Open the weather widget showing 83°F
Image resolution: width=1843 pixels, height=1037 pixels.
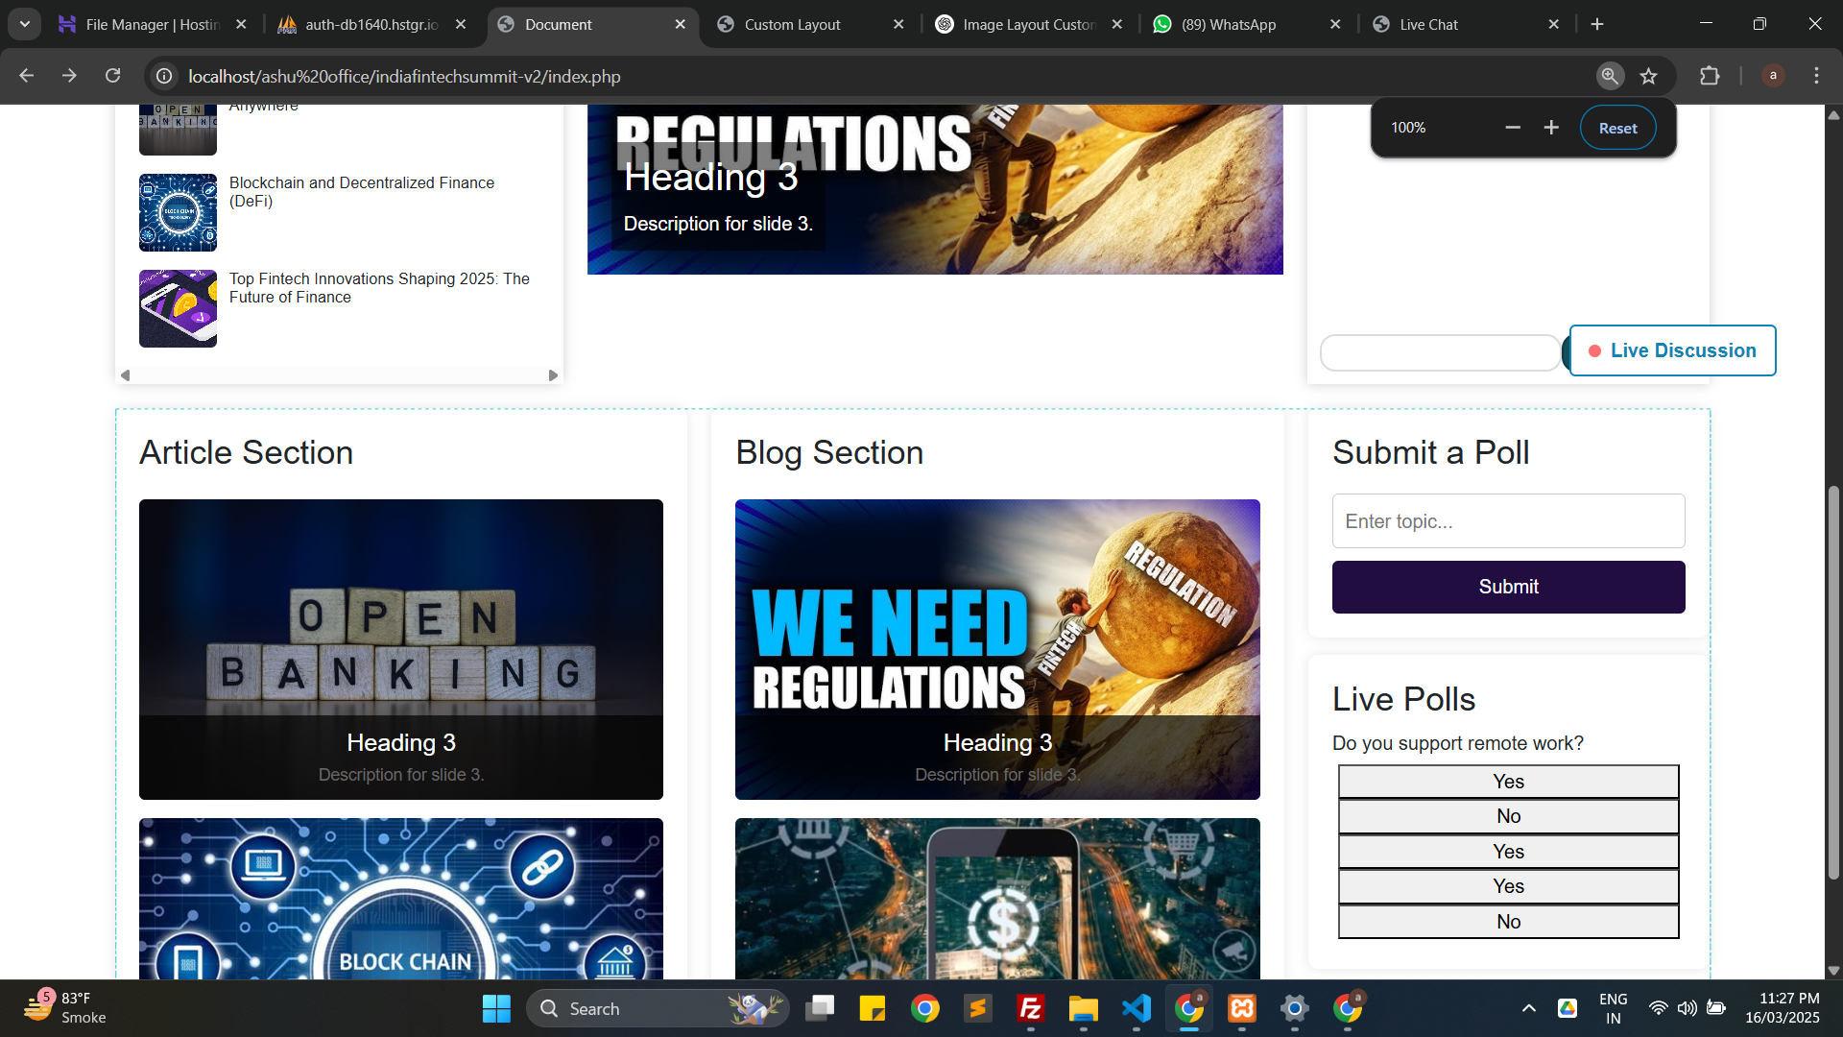click(x=65, y=1008)
